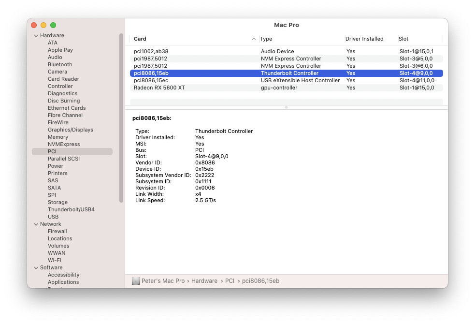This screenshot has height=324, width=475.
Task: Select Disc Burning entry
Action: [64, 101]
